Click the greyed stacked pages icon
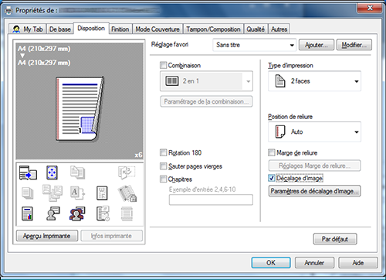The height and width of the screenshot is (280, 386). 28,193
